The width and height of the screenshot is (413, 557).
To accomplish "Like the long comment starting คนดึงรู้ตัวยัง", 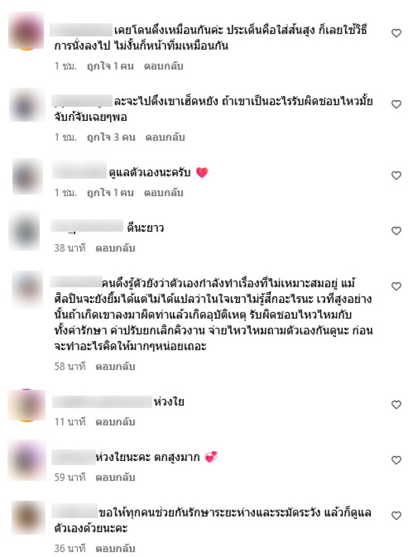I will 396,286.
